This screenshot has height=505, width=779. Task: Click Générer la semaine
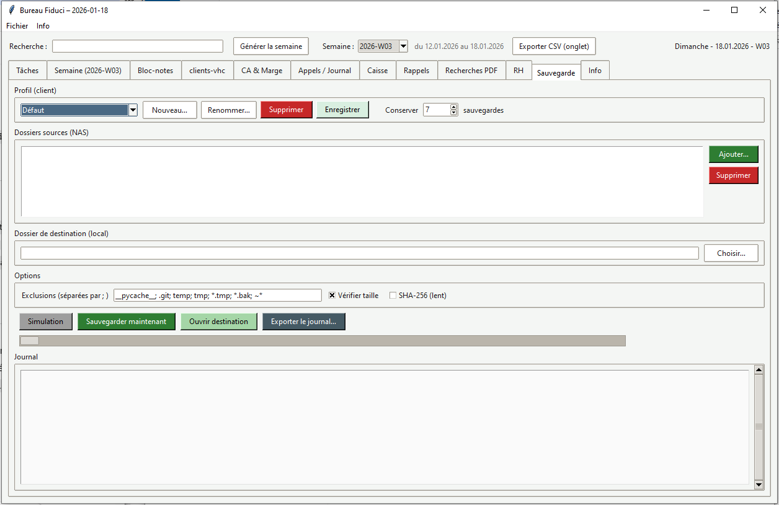click(270, 46)
